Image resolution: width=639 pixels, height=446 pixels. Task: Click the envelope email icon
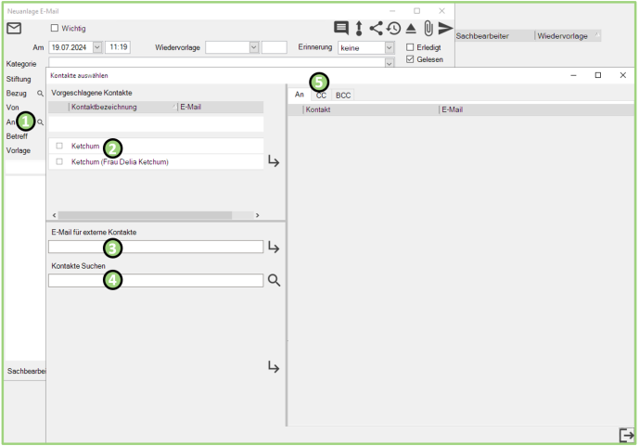click(14, 28)
